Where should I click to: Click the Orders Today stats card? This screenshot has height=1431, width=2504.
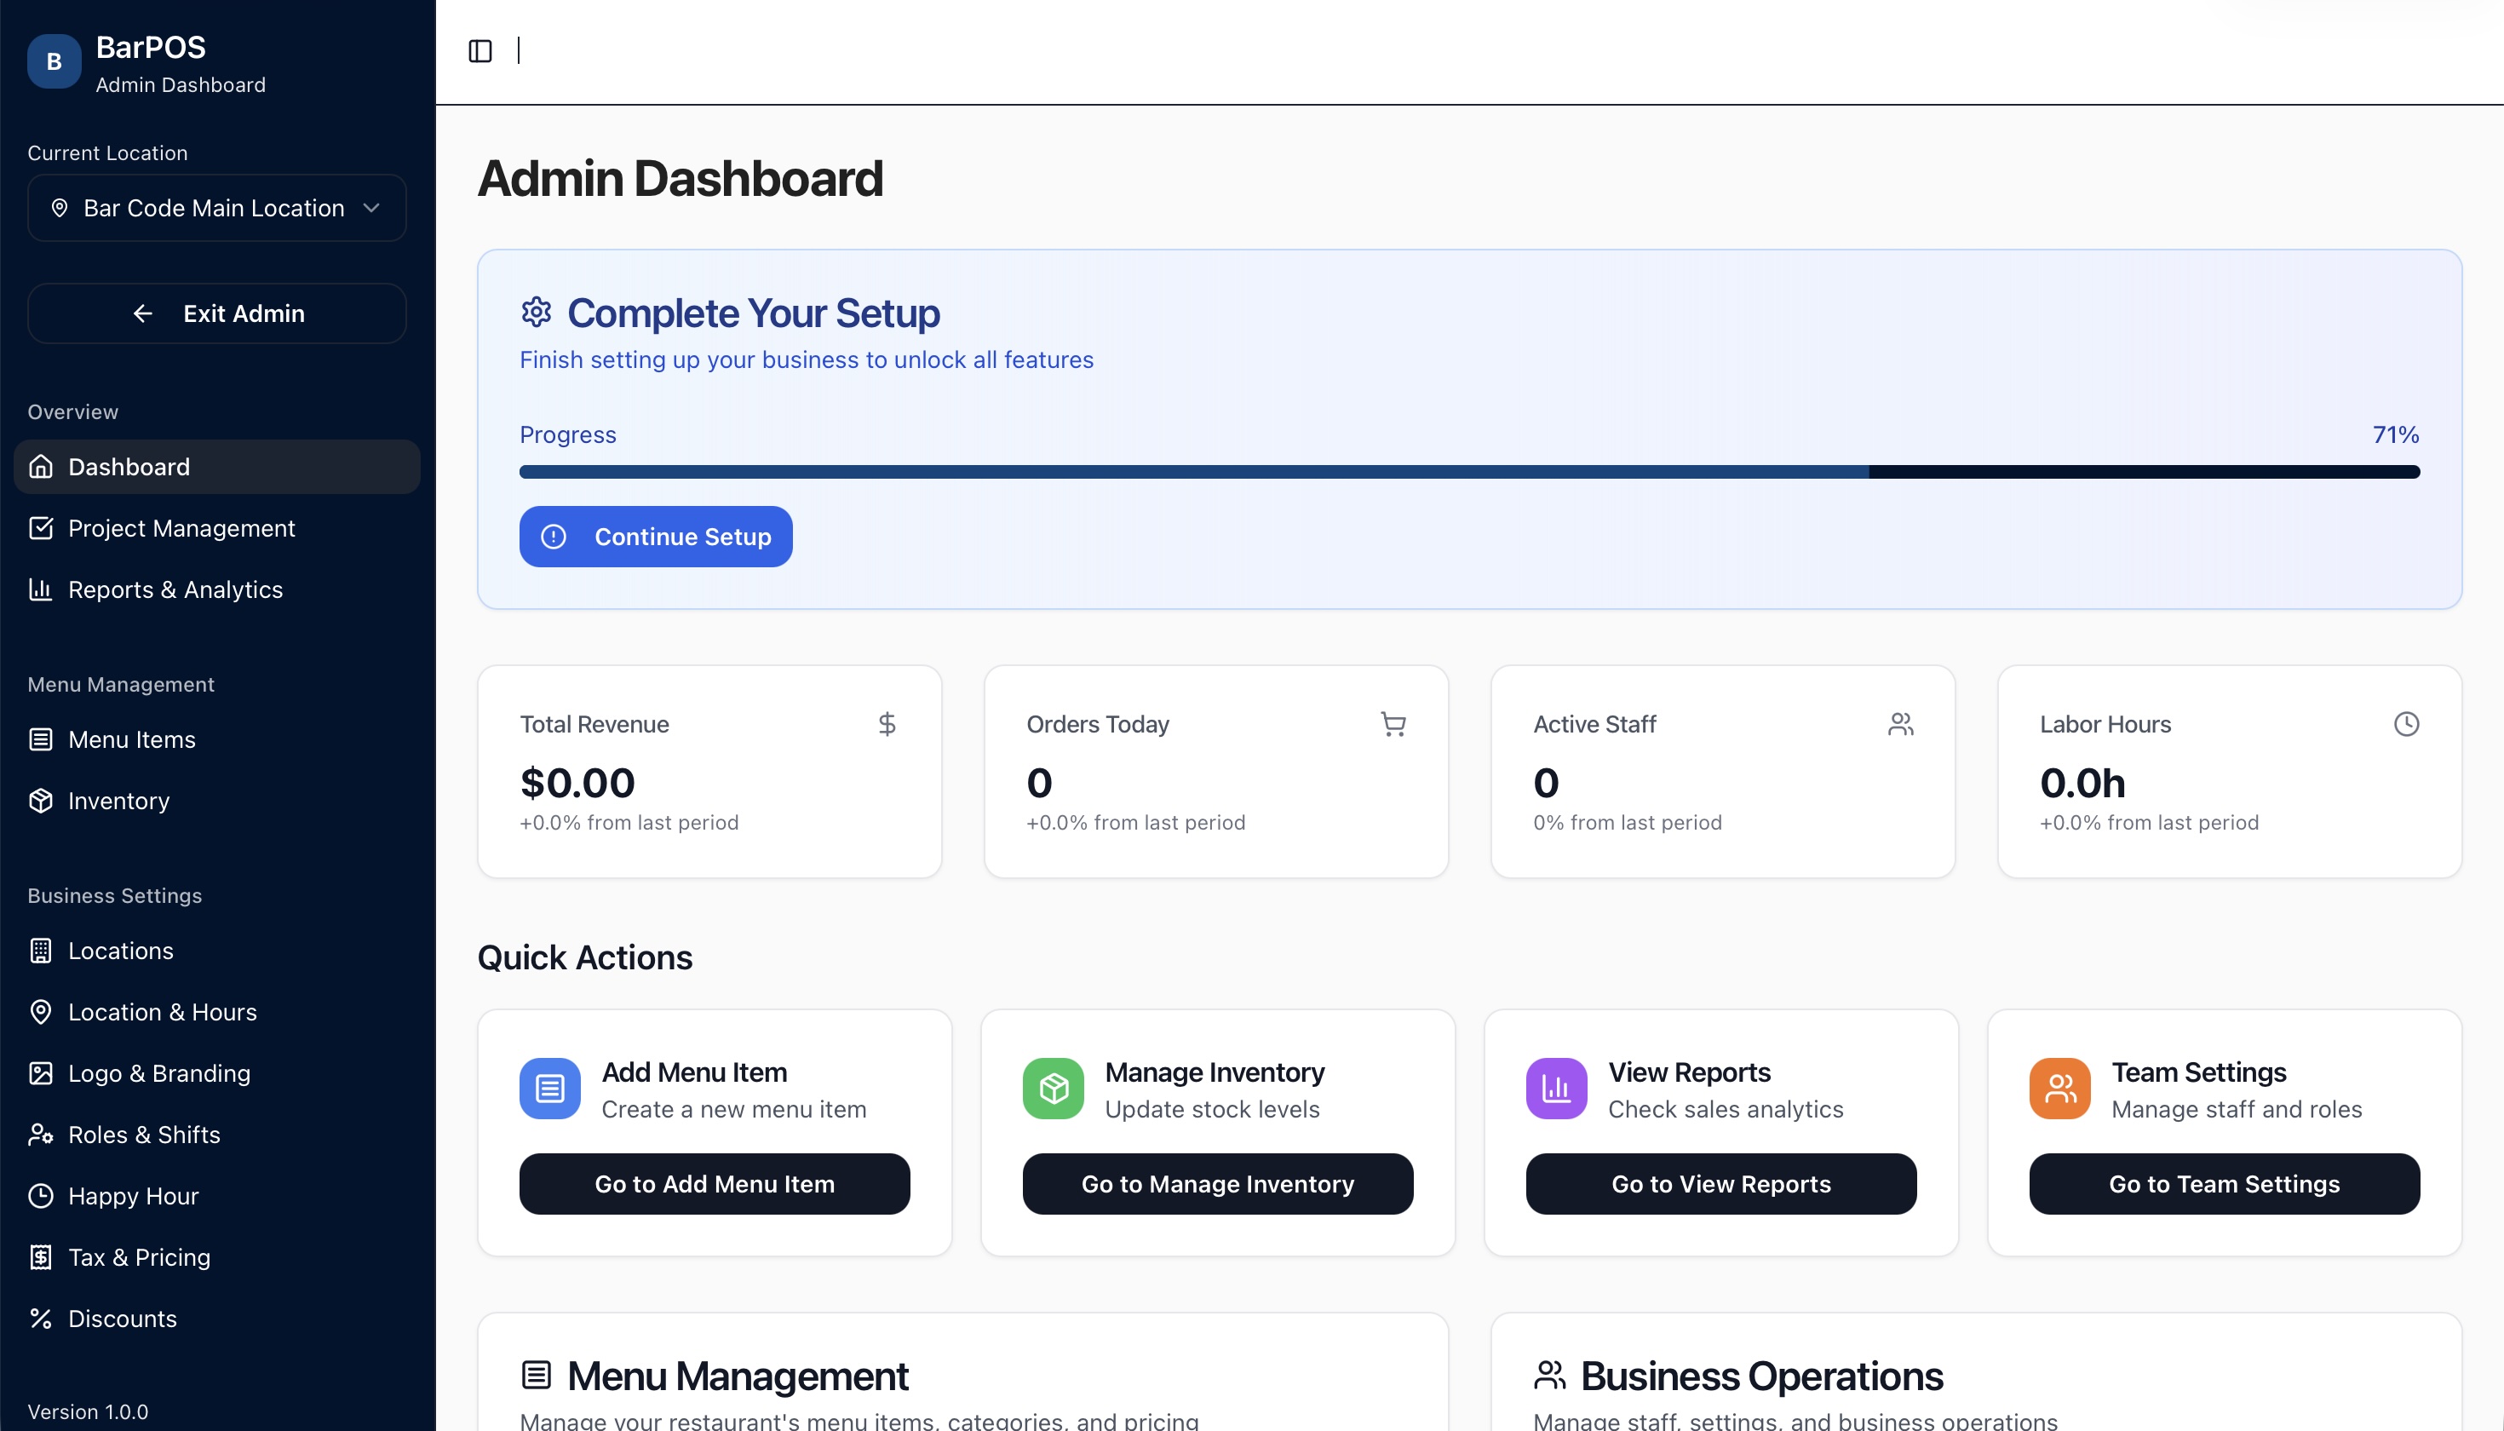[x=1215, y=772]
